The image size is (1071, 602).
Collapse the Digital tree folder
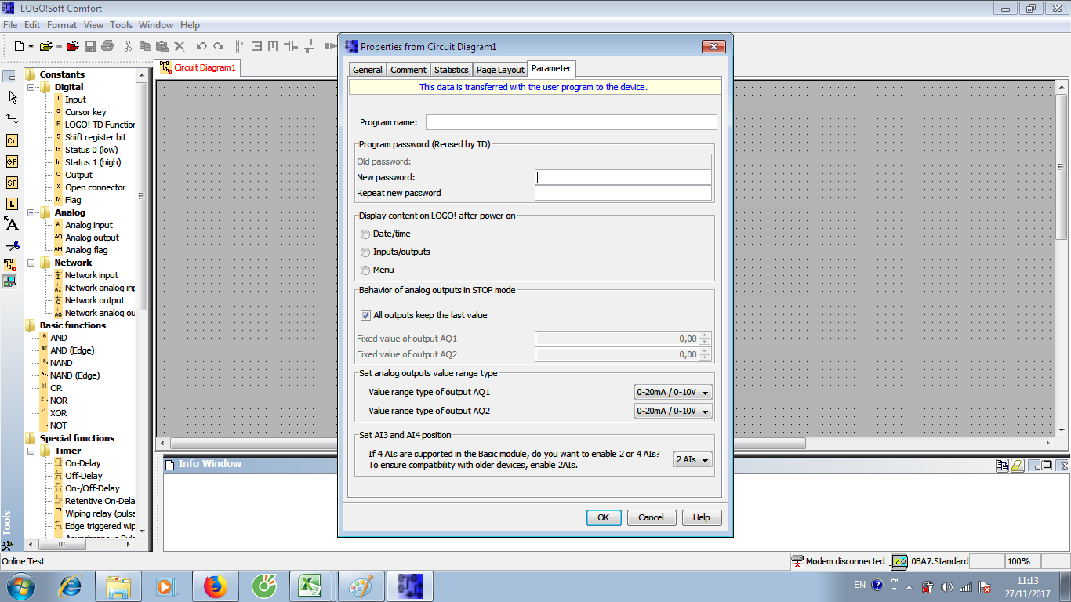coord(31,87)
